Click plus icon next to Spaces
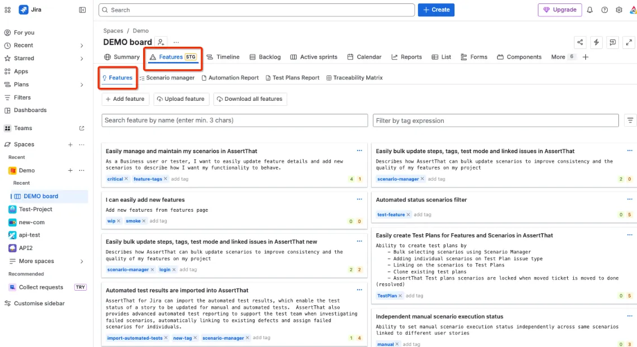The height and width of the screenshot is (347, 637). tap(70, 145)
